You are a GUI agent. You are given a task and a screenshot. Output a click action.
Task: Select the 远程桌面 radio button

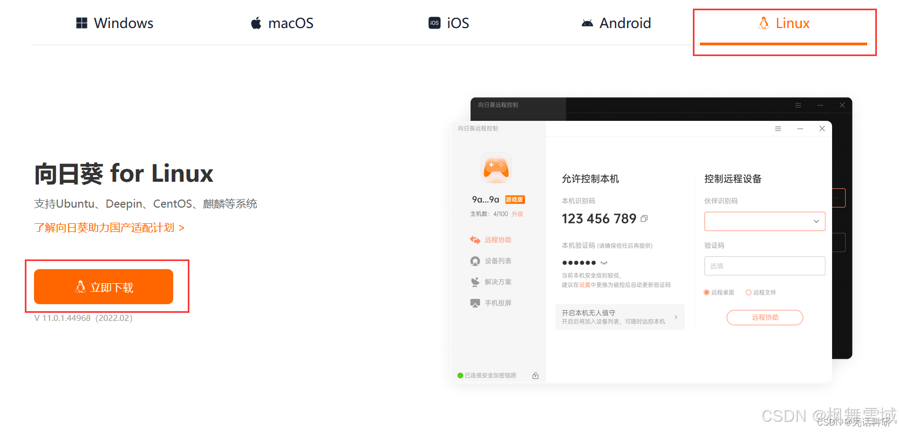706,292
